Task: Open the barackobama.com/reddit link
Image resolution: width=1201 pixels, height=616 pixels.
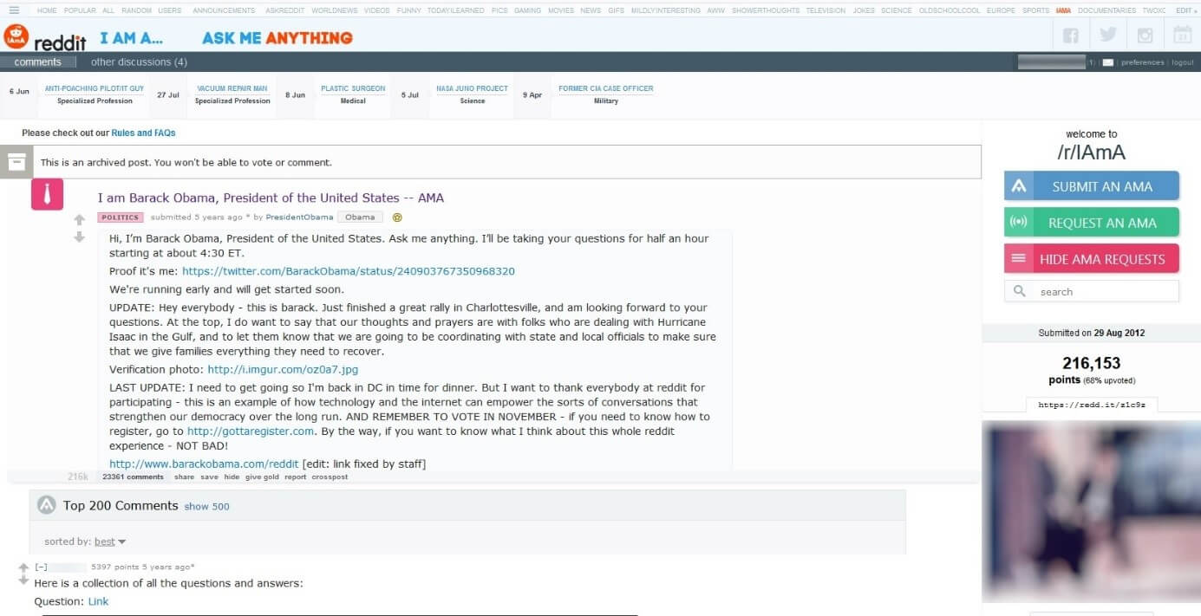Action: coord(204,464)
